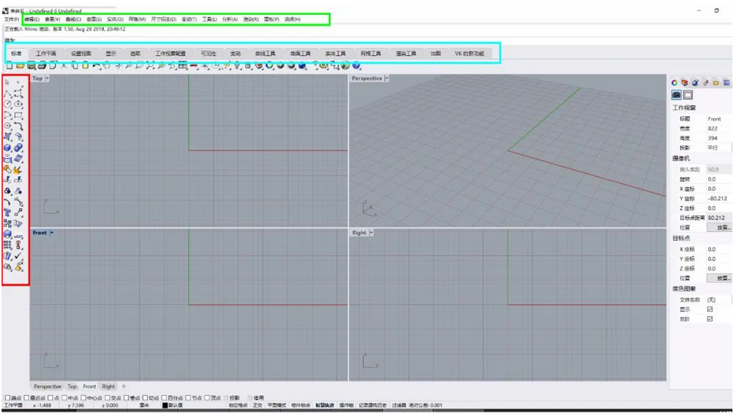This screenshot has height=413, width=734.
Task: Enable the 中点 osnap checkbox
Action: click(65, 398)
